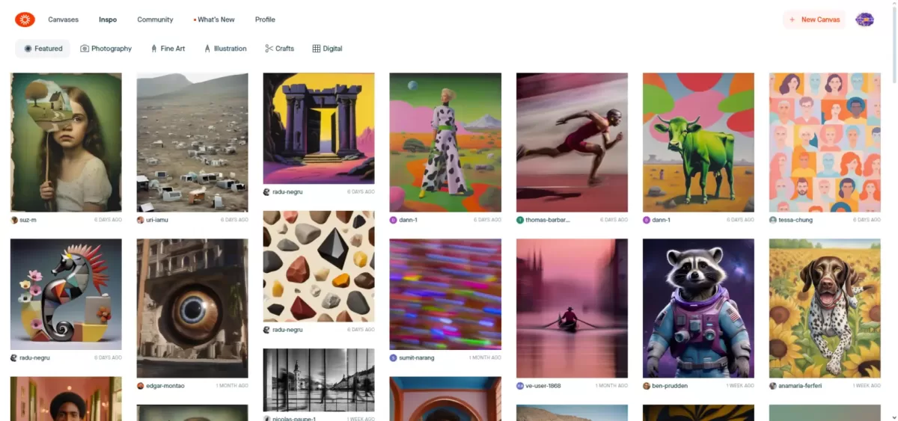The height and width of the screenshot is (421, 898).
Task: Click radu-negru name under rocks pattern
Action: click(287, 330)
